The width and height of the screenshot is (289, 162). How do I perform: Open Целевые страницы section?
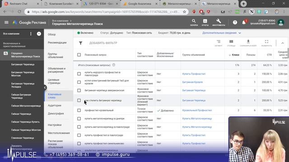pyautogui.click(x=54, y=81)
